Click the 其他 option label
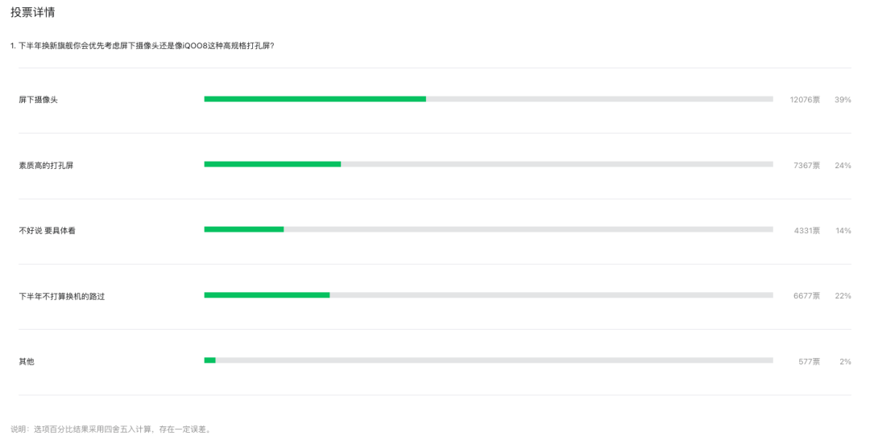Screen dimensions: 870x440 [27, 361]
